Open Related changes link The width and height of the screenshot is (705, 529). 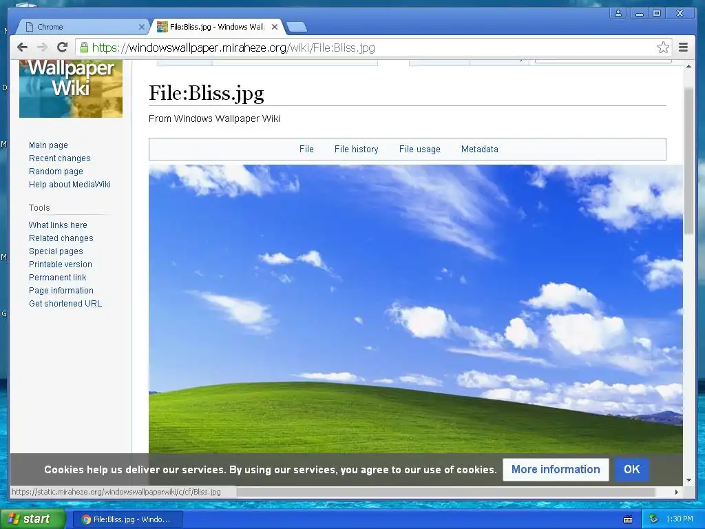point(61,238)
